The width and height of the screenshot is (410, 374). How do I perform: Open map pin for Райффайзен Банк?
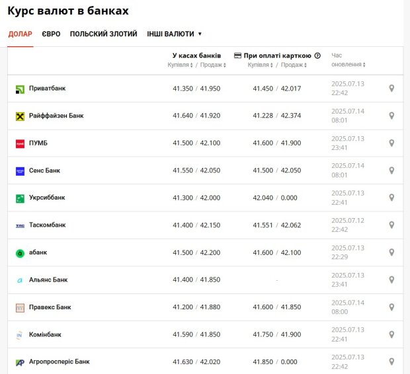pyautogui.click(x=391, y=116)
